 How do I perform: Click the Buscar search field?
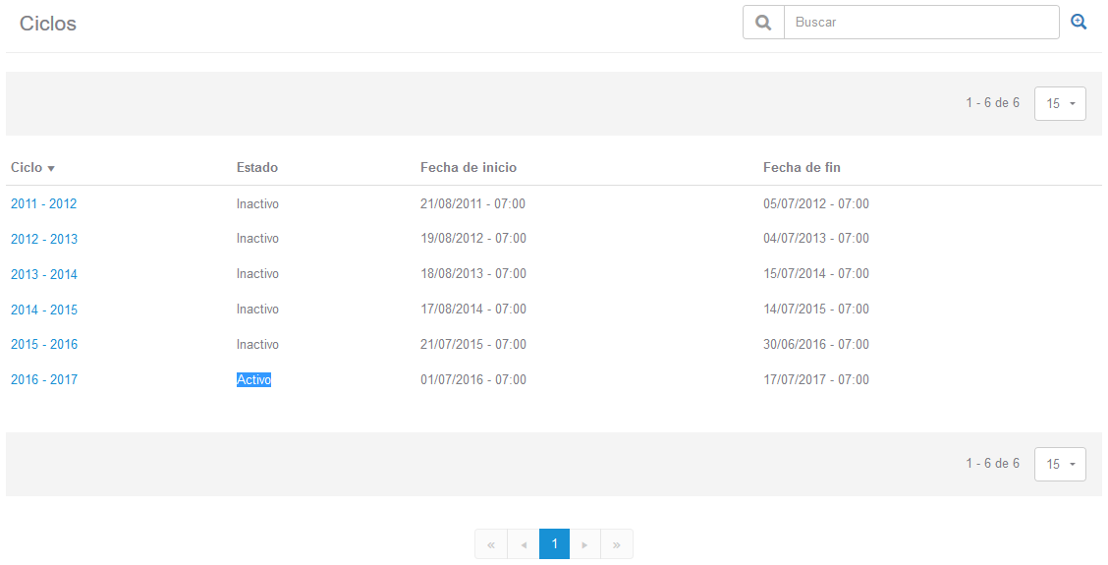pyautogui.click(x=921, y=23)
